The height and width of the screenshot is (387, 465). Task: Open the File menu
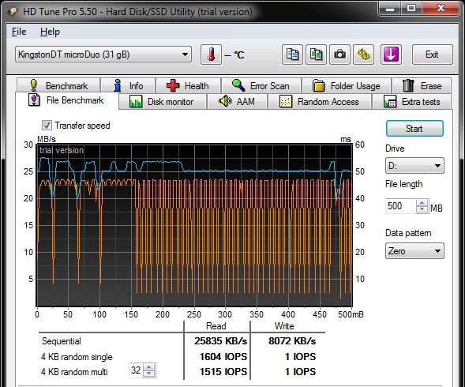[19, 32]
